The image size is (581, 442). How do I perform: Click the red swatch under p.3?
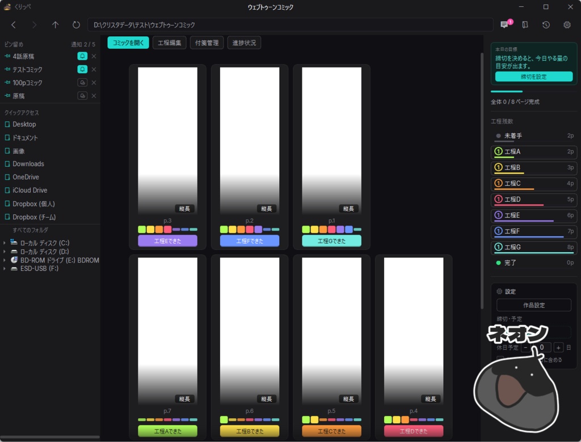(x=167, y=229)
